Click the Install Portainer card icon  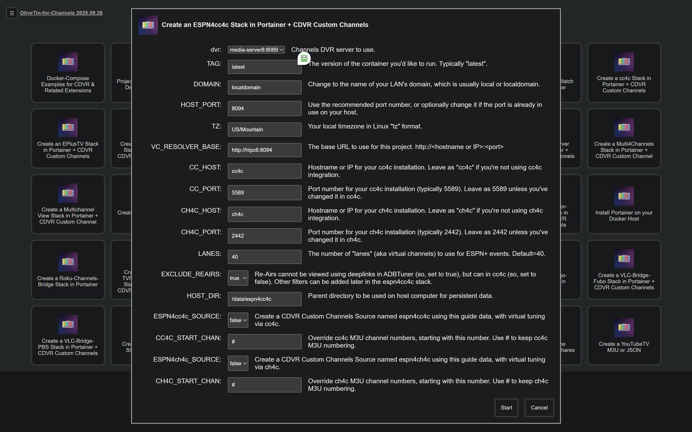click(624, 196)
